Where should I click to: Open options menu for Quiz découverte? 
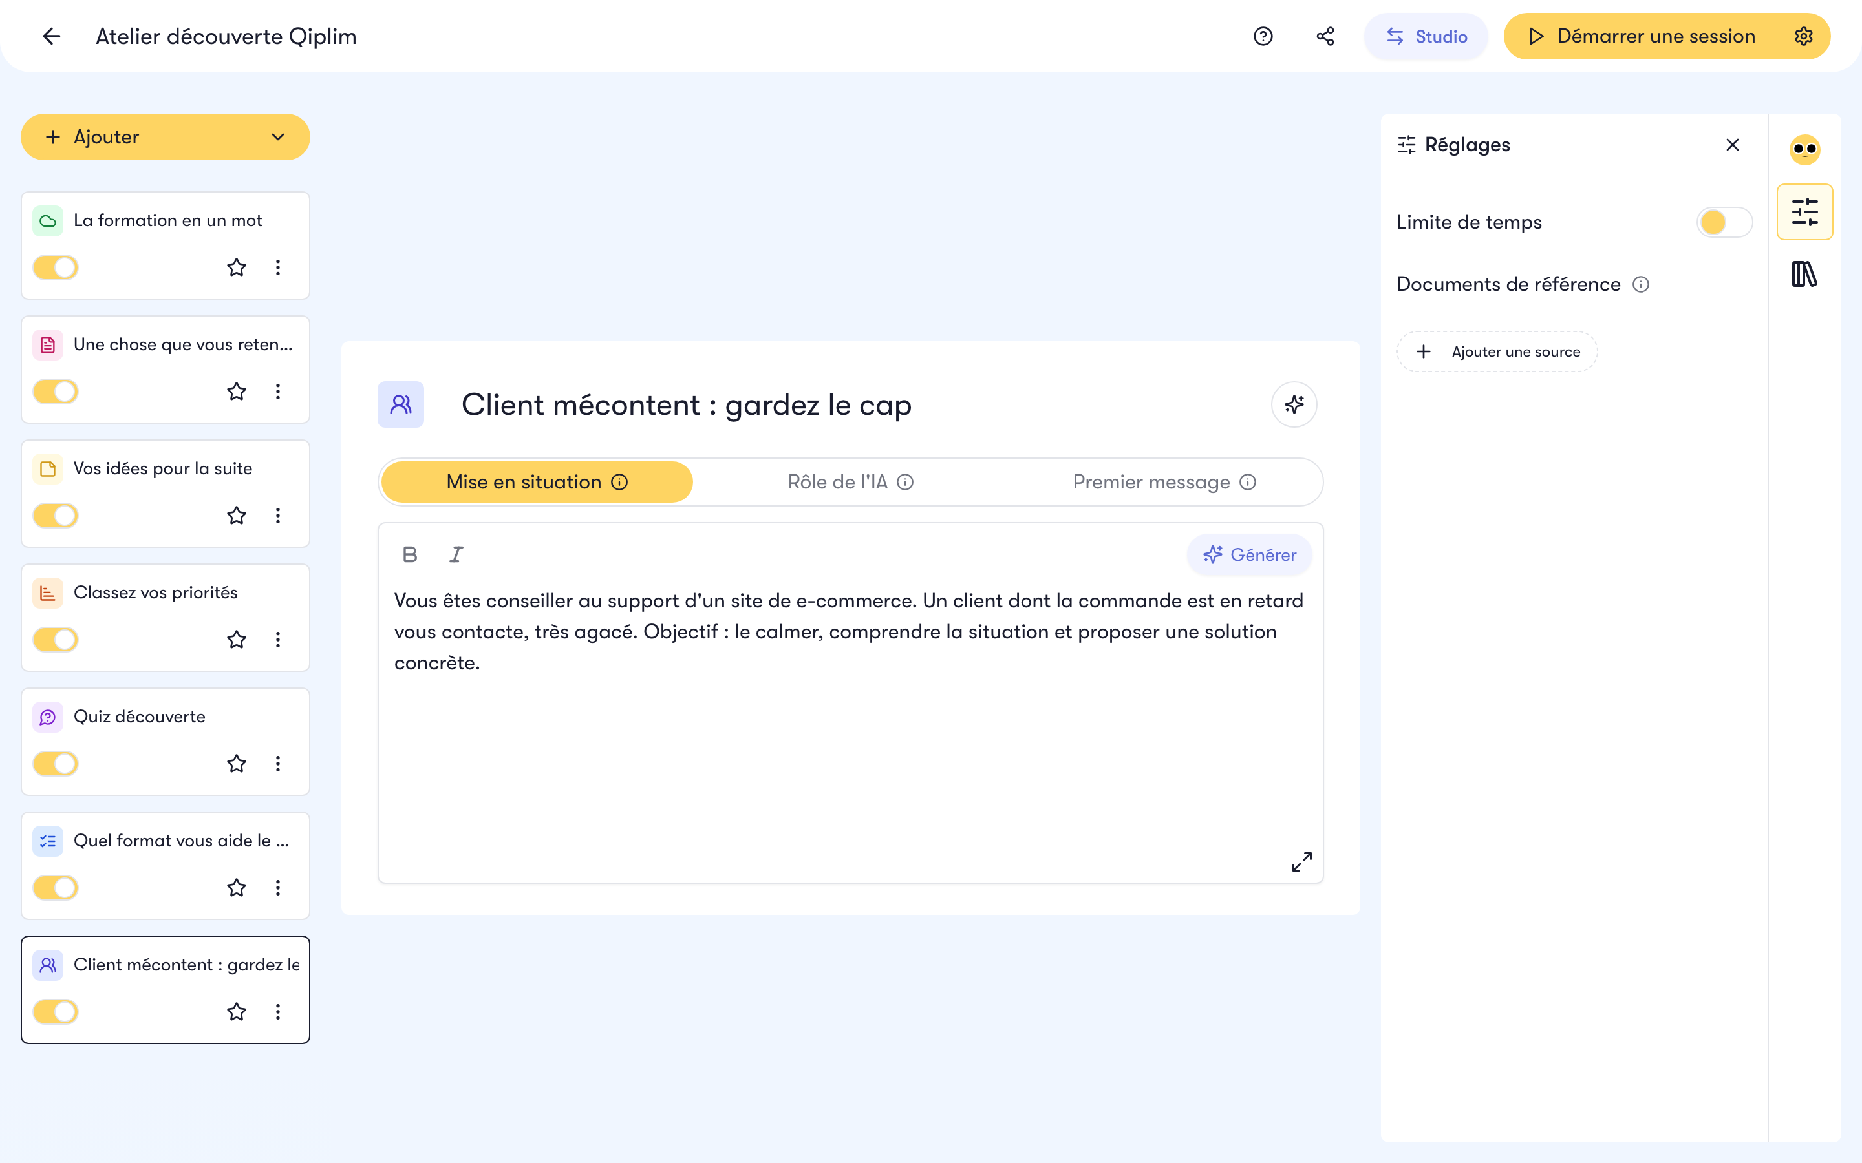coord(278,764)
